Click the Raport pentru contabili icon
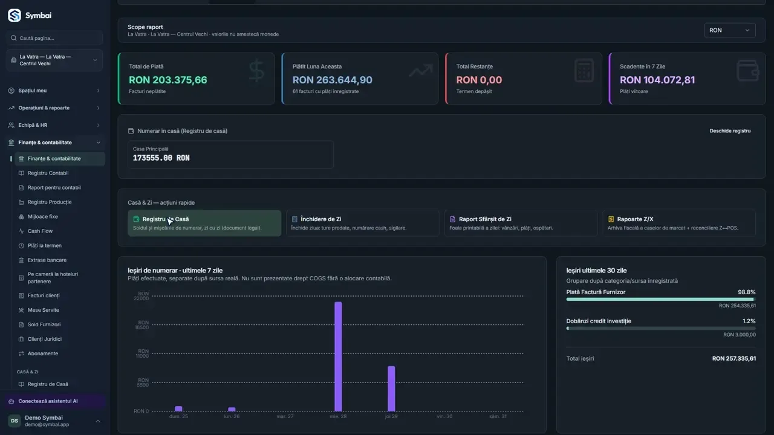This screenshot has width=774, height=435. (22, 188)
